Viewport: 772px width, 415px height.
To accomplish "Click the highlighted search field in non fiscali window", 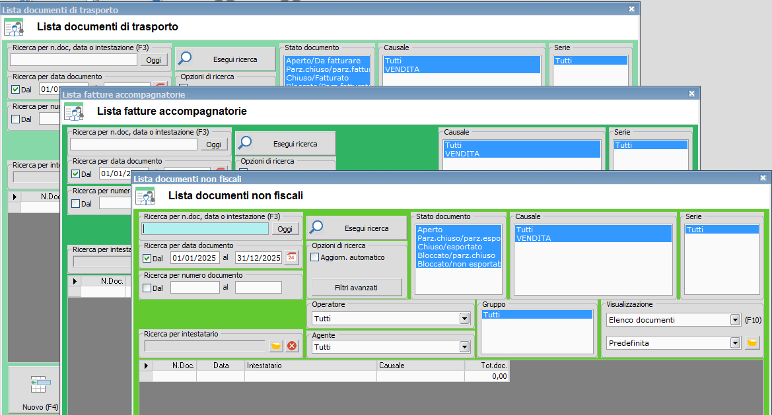I will 205,229.
